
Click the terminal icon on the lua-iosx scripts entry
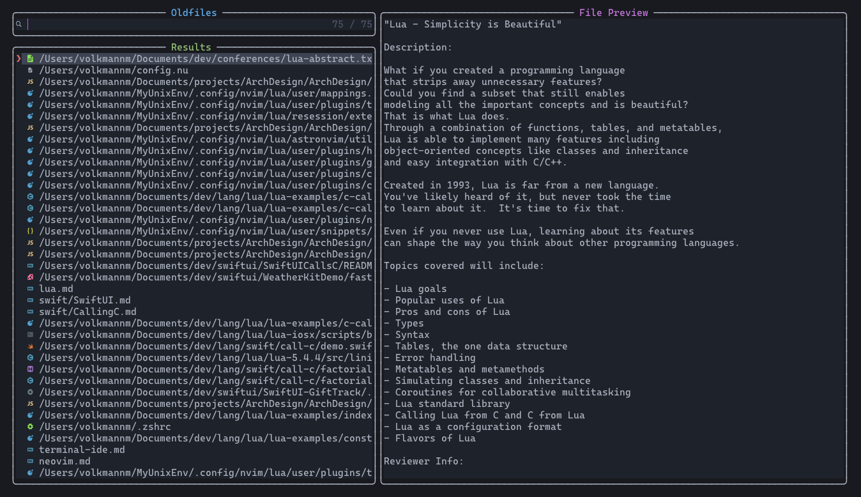pos(30,335)
